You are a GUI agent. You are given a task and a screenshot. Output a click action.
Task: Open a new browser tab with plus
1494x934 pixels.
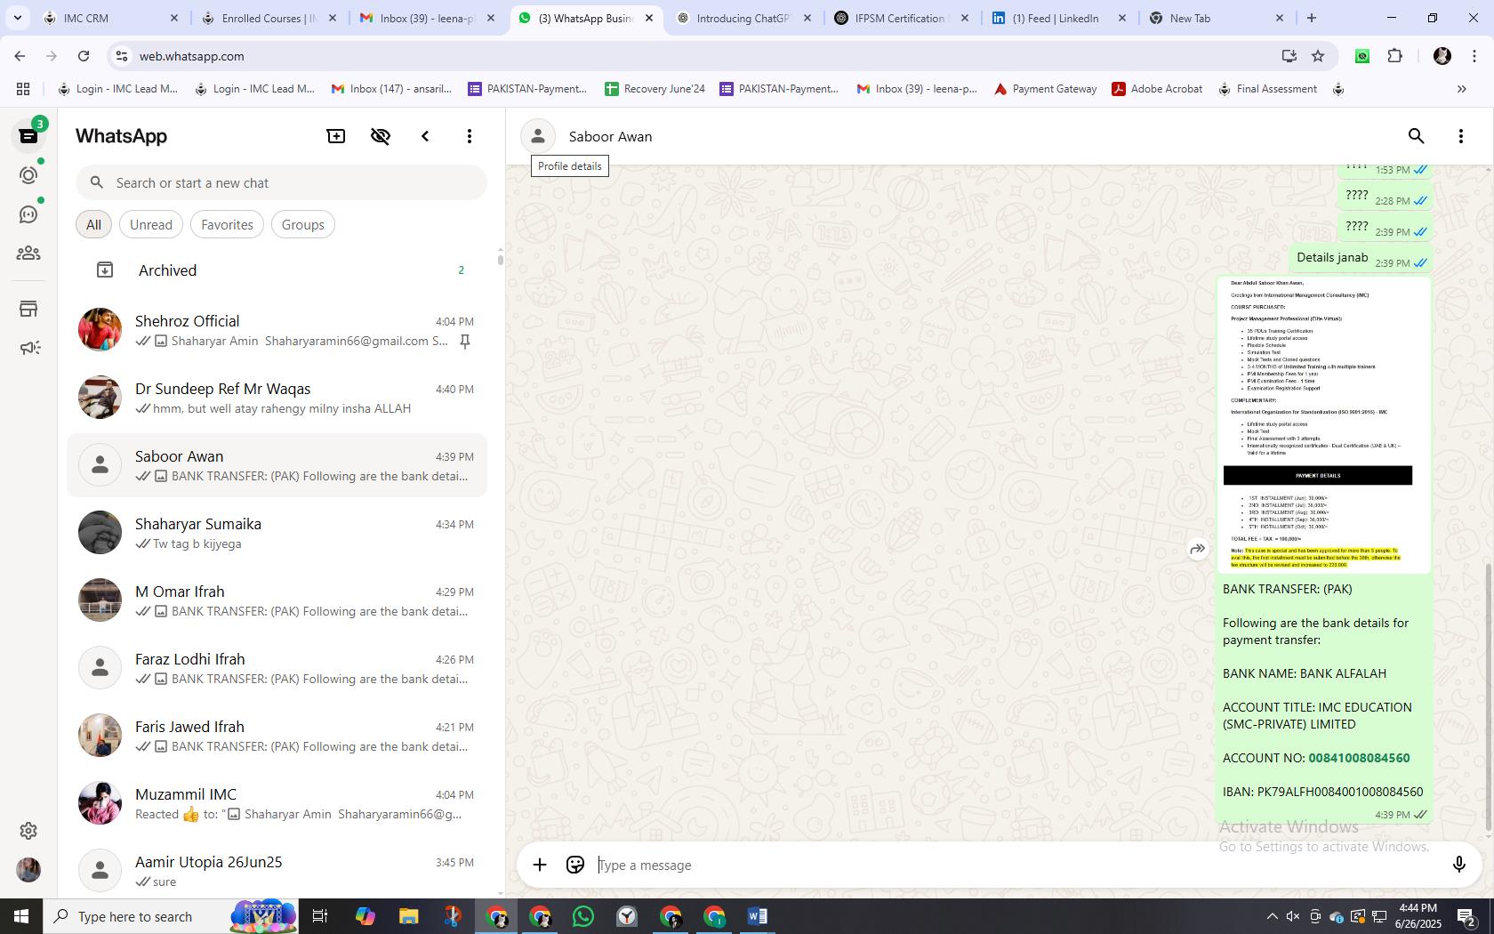coord(1311,18)
